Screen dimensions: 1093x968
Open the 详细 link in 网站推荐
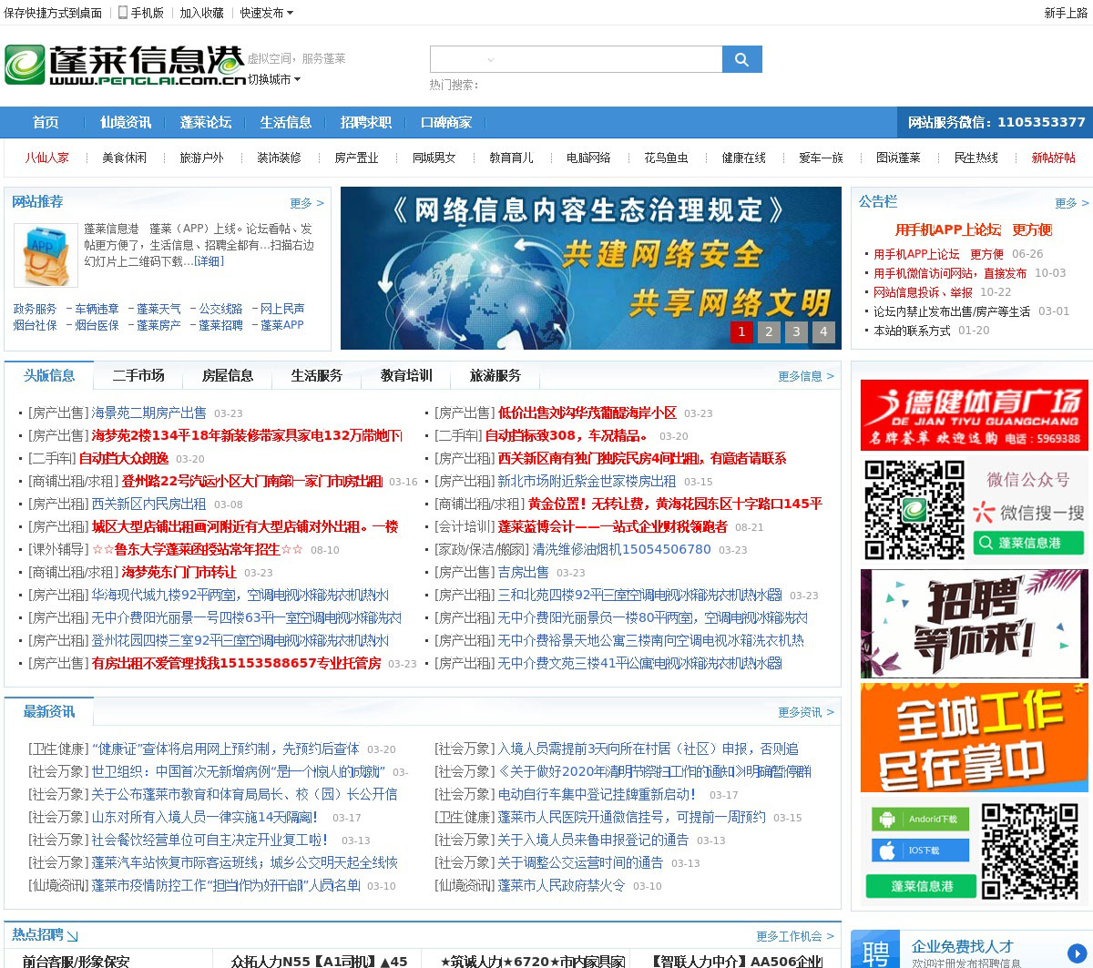tap(209, 261)
